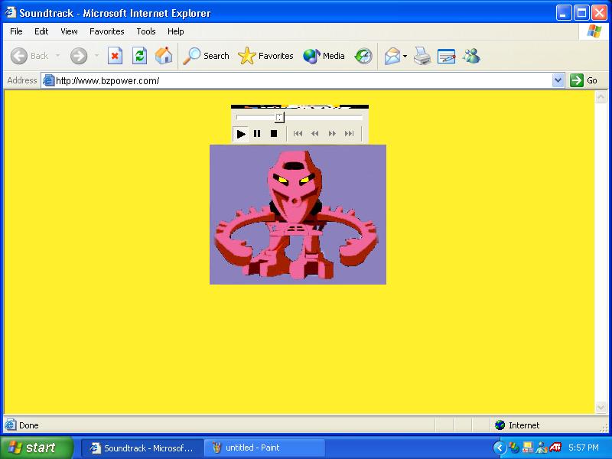Click the pink robot image

click(298, 214)
